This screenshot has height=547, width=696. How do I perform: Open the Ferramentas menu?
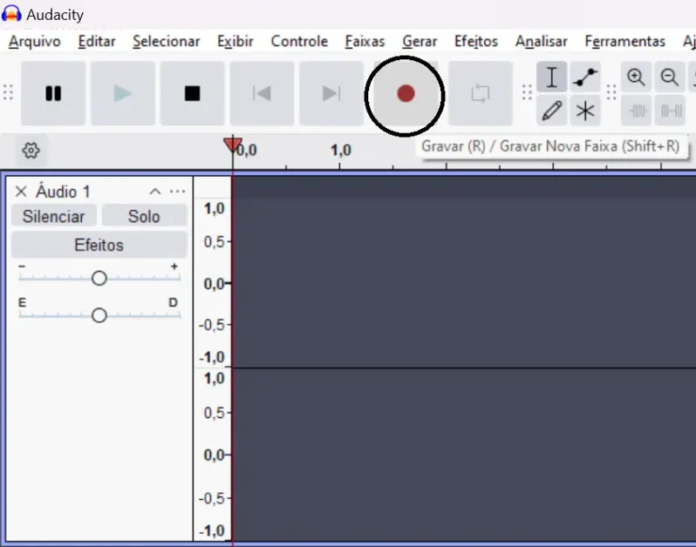pyautogui.click(x=625, y=41)
